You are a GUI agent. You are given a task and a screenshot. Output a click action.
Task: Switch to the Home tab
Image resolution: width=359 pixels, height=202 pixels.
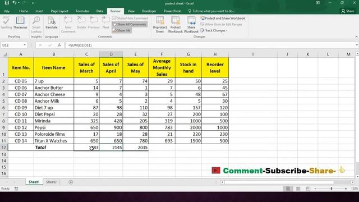pyautogui.click(x=24, y=11)
